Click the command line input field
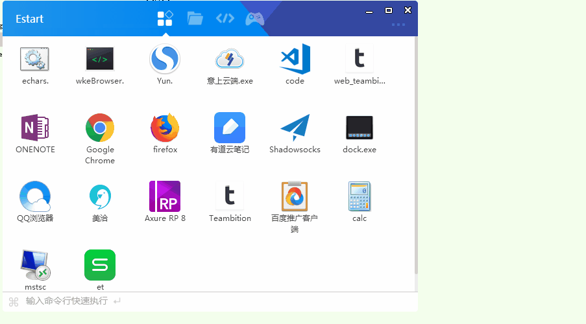 [210, 301]
